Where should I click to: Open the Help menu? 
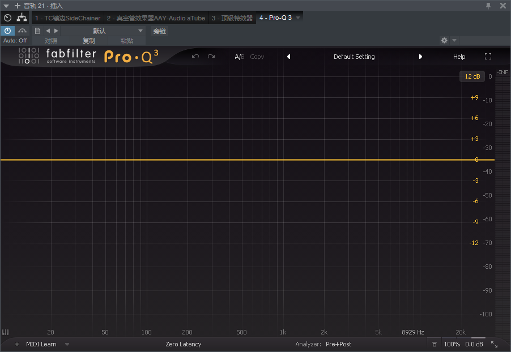pyautogui.click(x=459, y=57)
